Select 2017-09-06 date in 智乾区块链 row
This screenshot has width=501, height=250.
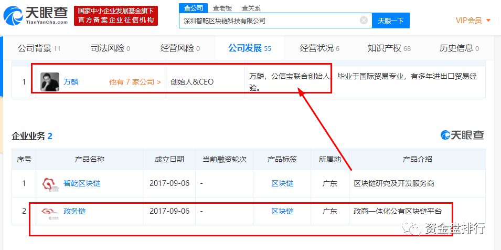click(x=169, y=183)
